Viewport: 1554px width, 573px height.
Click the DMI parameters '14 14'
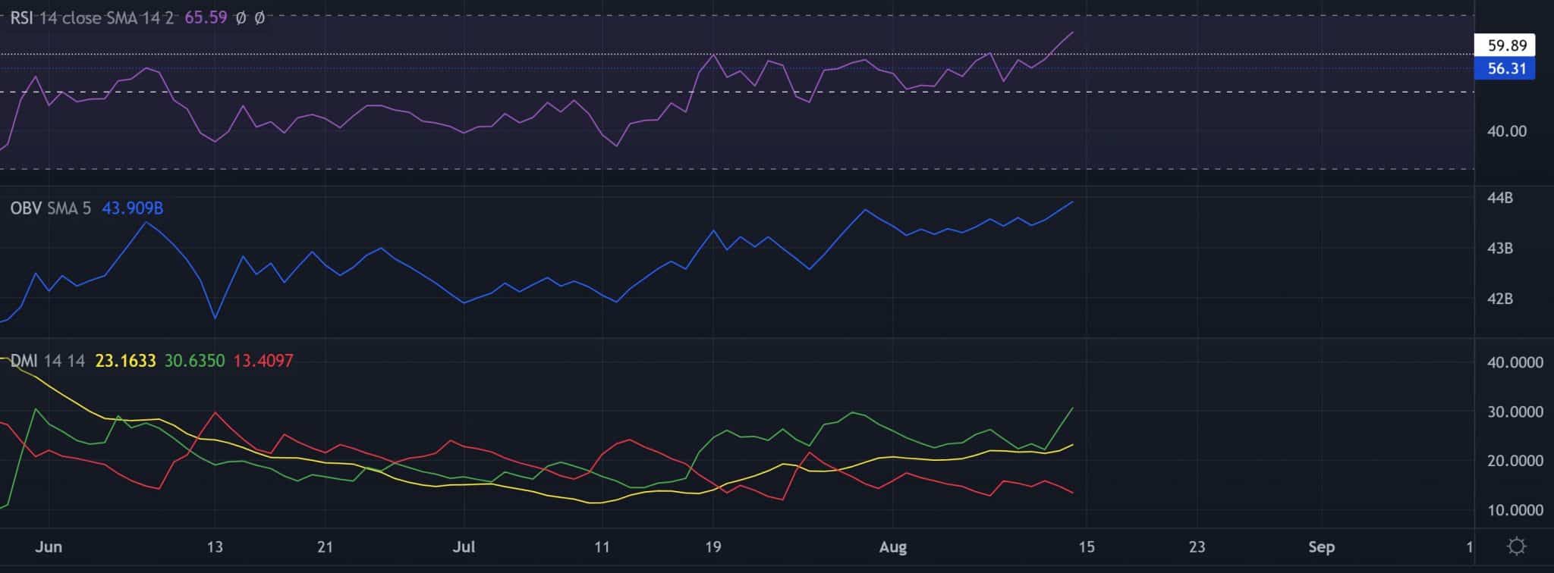coord(64,361)
